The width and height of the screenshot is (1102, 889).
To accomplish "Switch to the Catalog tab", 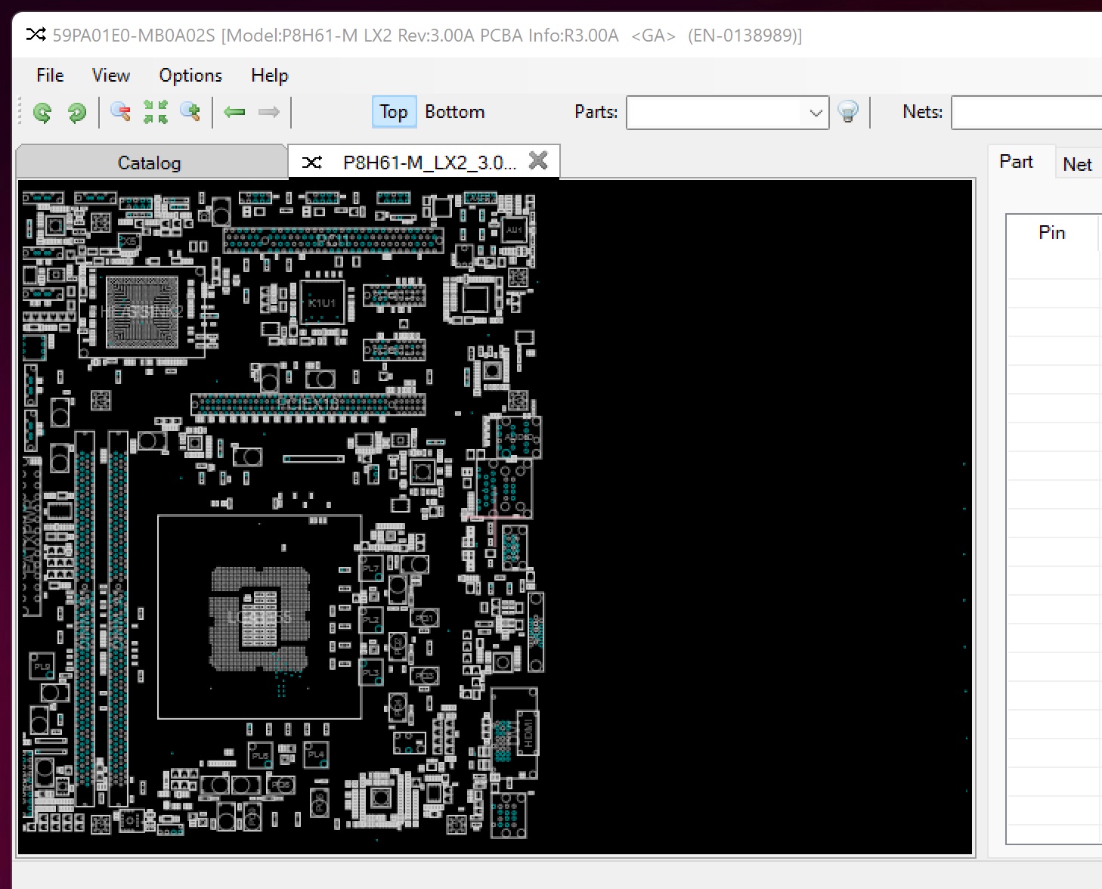I will 150,163.
